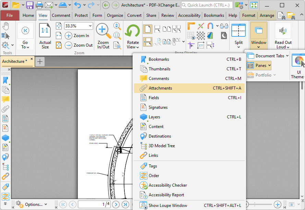This screenshot has width=305, height=210.
Task: Click the Actual Size 1:1 icon
Action: click(45, 31)
